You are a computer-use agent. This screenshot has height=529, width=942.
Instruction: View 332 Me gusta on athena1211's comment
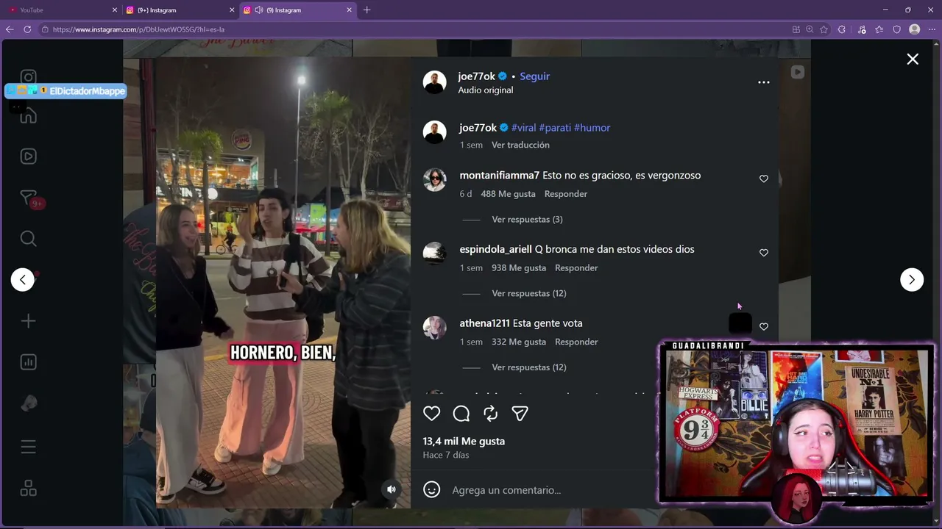519,342
